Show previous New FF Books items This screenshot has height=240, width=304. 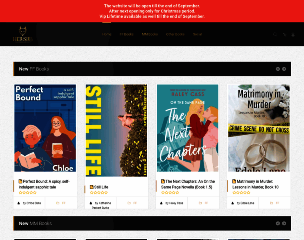278,69
